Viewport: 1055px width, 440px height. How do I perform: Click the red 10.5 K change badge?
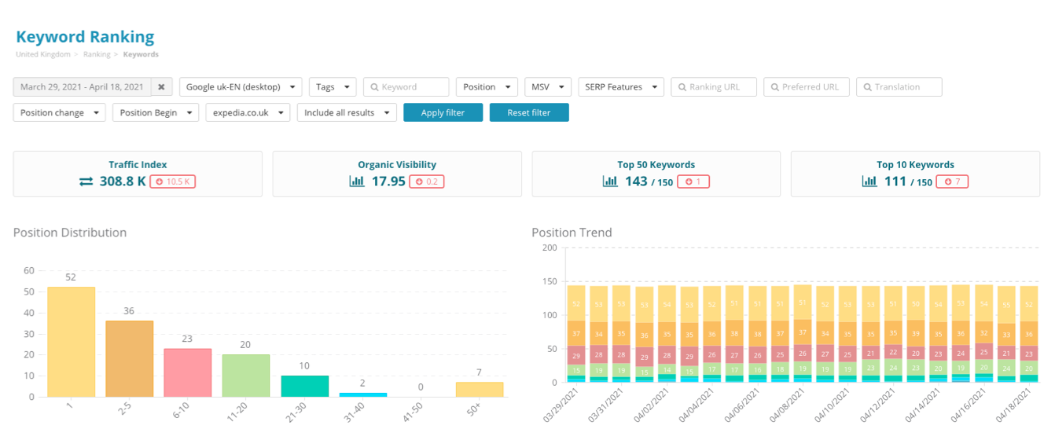173,181
